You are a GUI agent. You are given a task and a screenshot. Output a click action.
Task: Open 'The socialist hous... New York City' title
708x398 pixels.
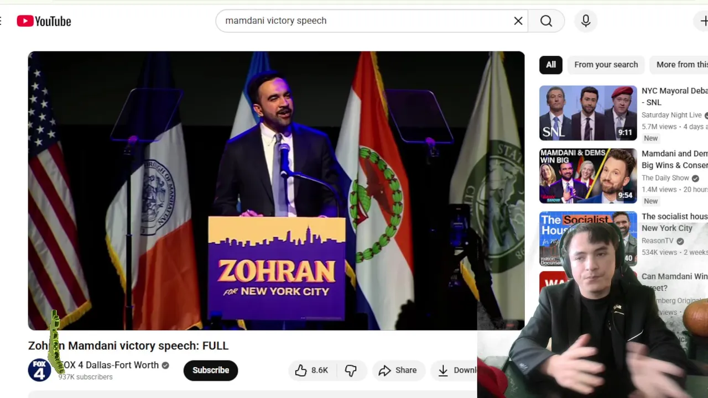point(674,222)
